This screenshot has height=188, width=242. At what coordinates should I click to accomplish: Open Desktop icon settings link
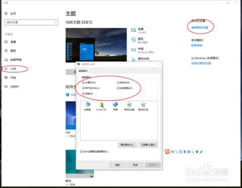pyautogui.click(x=200, y=27)
